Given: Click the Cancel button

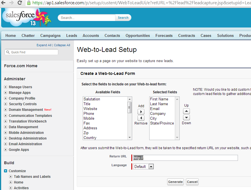Looking at the screenshot, I should tap(192, 182).
